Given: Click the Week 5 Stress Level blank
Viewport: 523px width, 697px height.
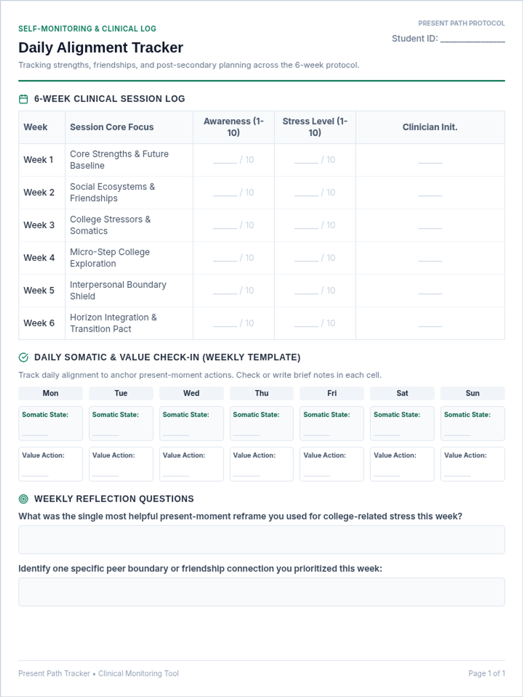Looking at the screenshot, I should click(306, 291).
